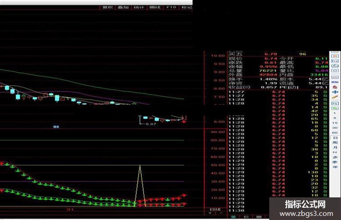Image resolution: width=341 pixels, height=220 pixels.
Task: Click the 净资 1.99 value
Action: pyautogui.click(x=271, y=83)
